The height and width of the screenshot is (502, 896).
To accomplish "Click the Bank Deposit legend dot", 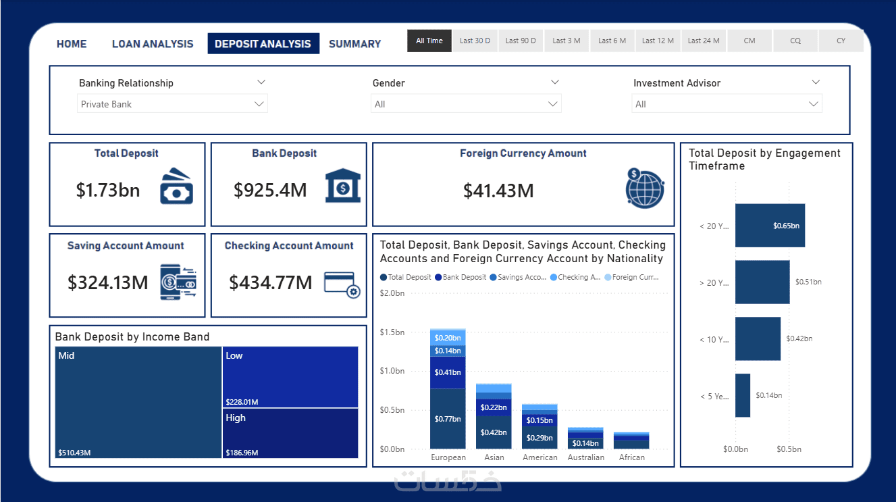I will click(438, 278).
